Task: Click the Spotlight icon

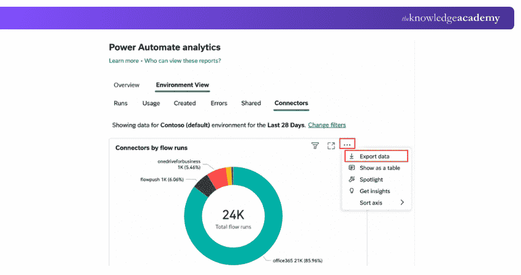Action: 352,179
